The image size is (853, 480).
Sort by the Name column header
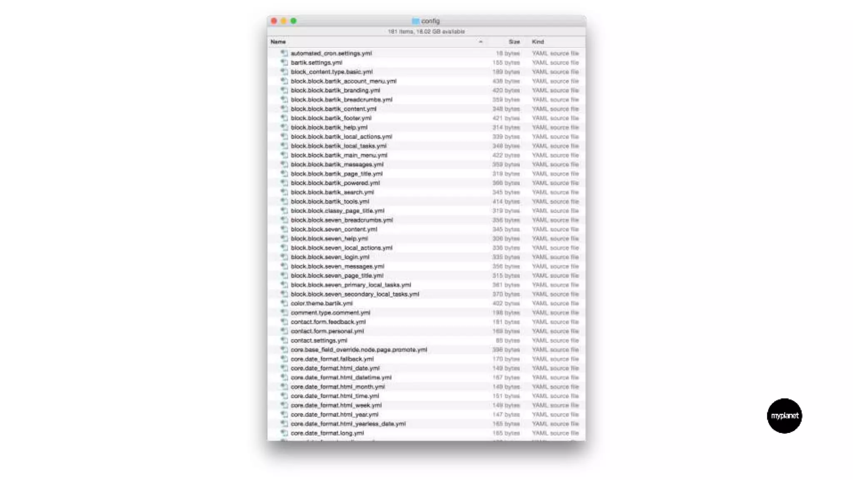[x=278, y=42]
